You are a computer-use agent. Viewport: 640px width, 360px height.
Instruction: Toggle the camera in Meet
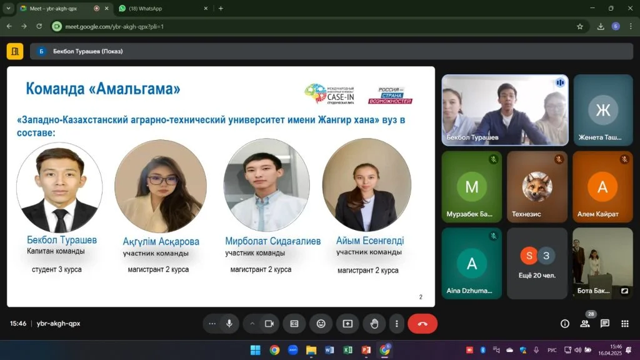point(269,324)
